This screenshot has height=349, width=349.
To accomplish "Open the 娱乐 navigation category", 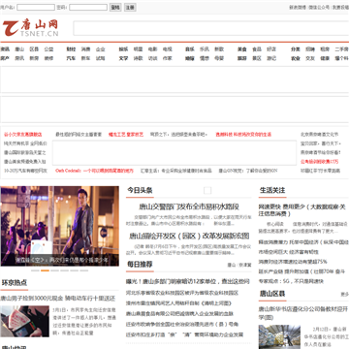I will point(123,49).
